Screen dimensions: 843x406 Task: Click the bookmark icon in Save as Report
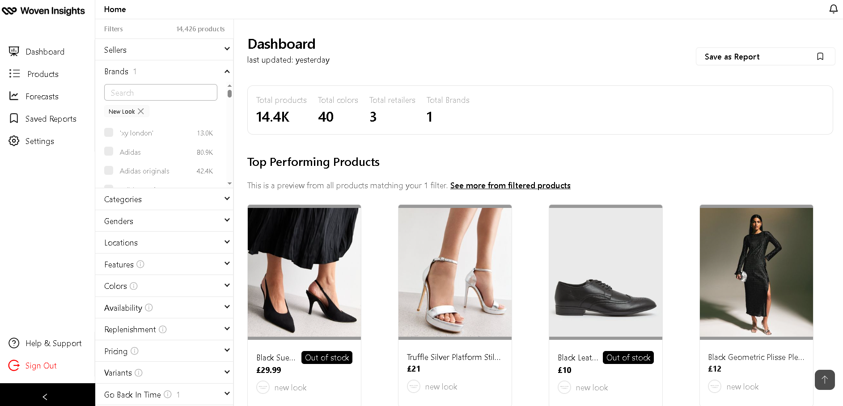click(820, 56)
